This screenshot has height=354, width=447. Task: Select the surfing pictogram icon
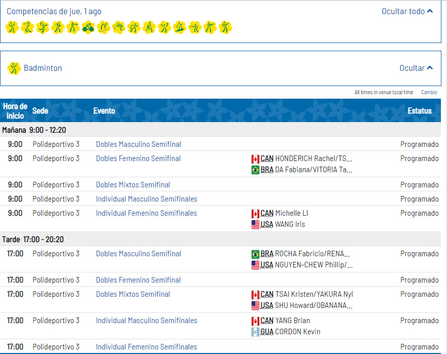[x=180, y=28]
